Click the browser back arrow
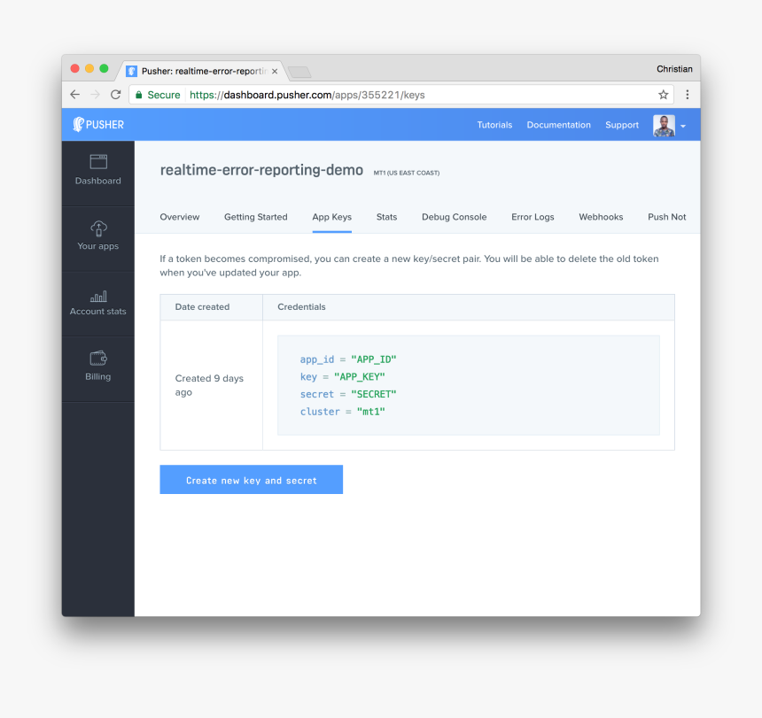 pos(74,95)
